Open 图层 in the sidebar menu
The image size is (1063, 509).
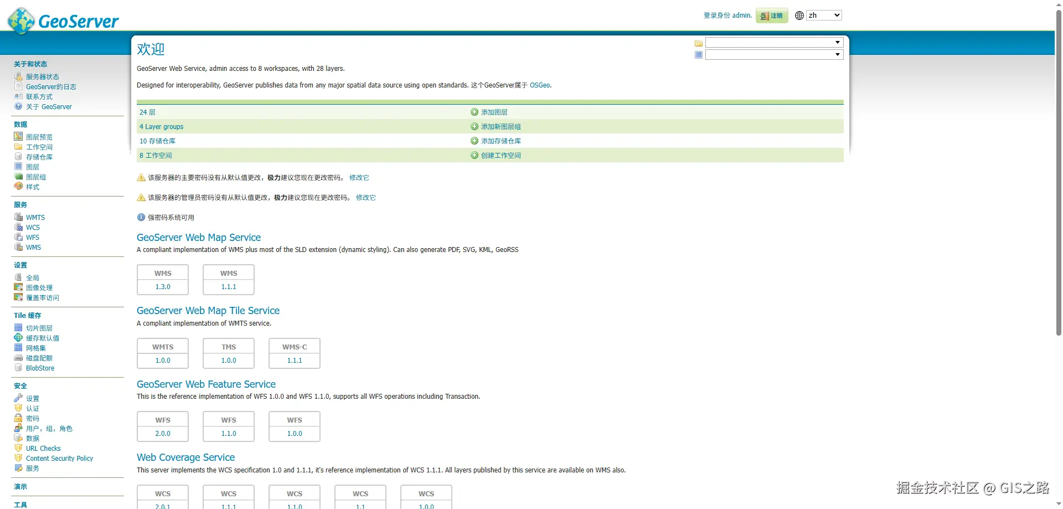point(33,167)
